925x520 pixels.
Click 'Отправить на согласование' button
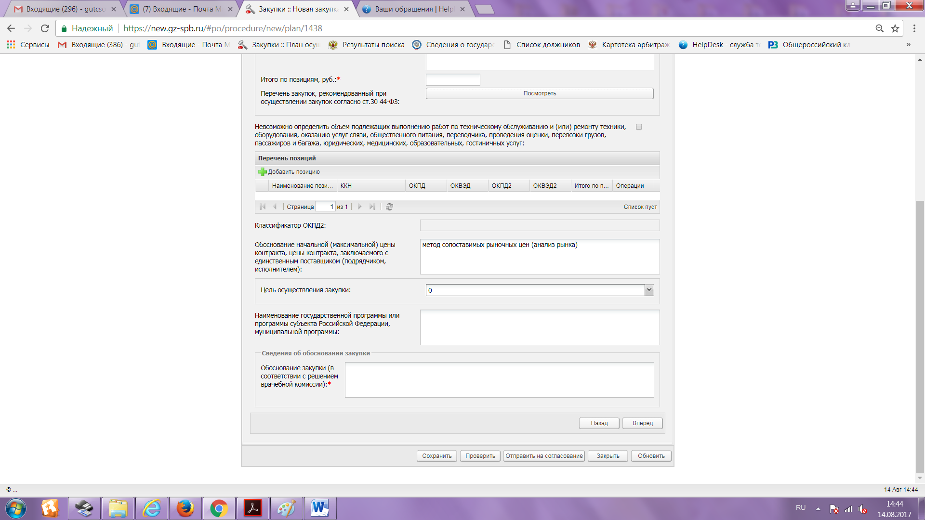[543, 456]
